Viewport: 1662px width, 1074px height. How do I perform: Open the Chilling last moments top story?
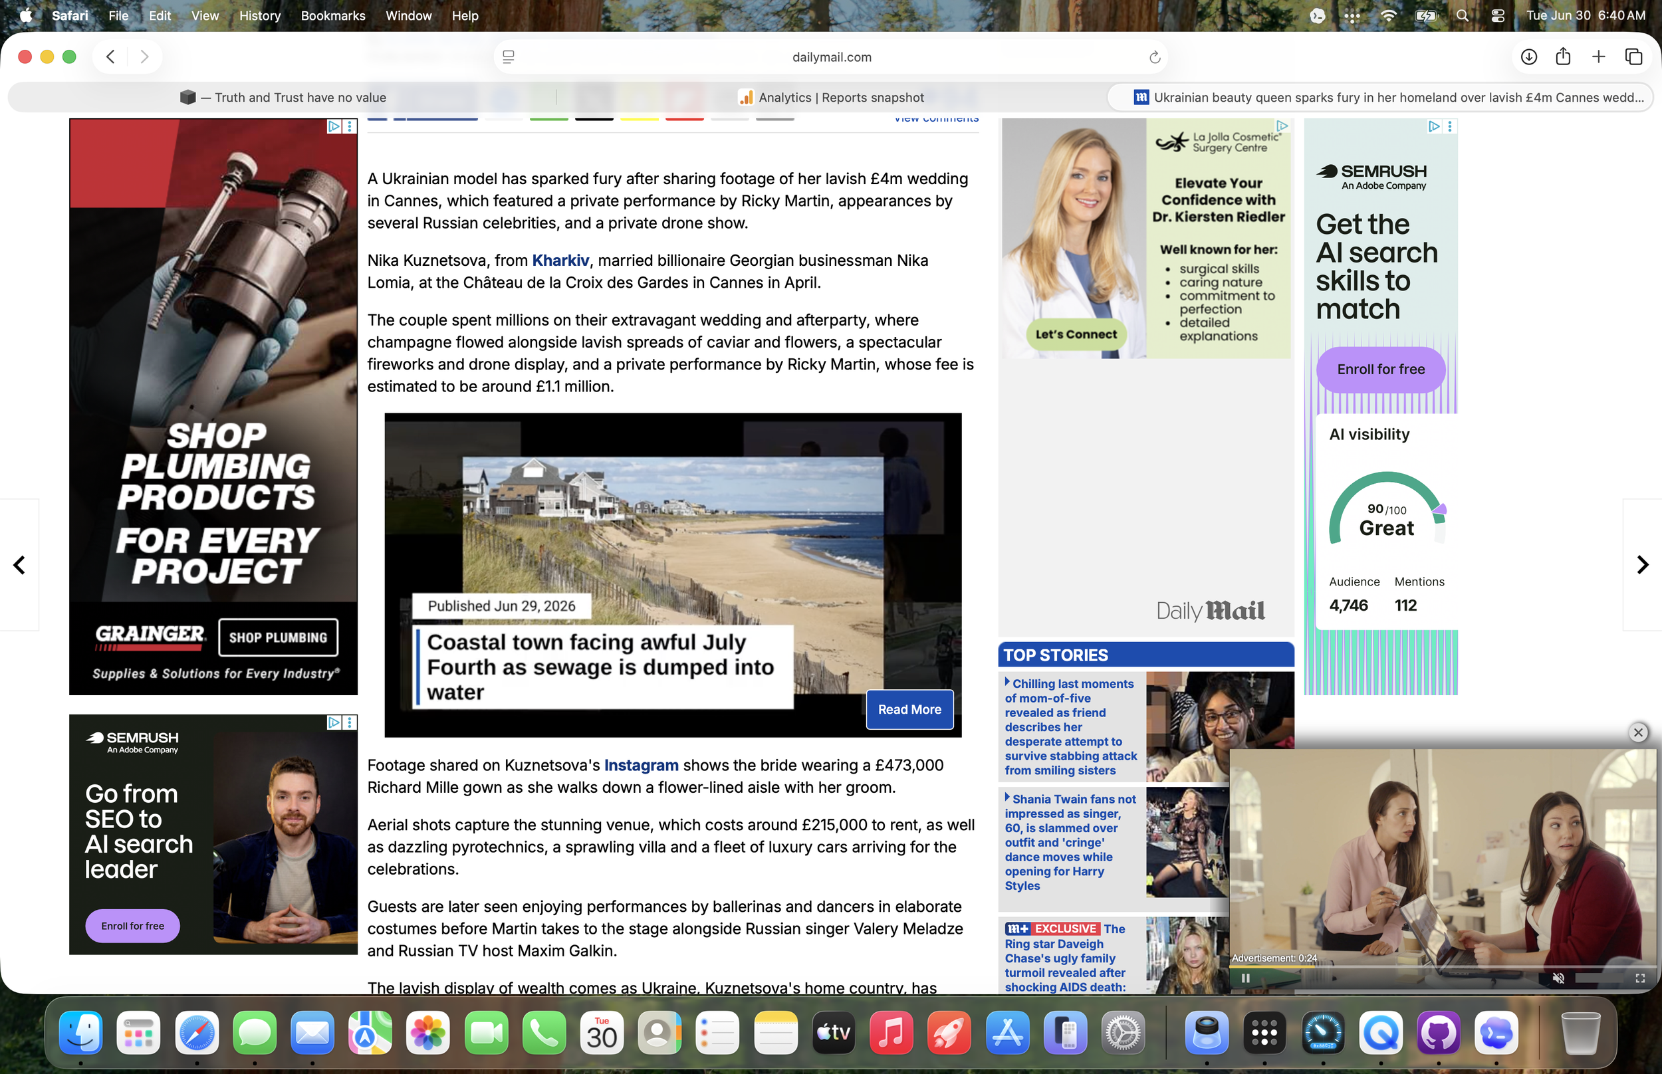pos(1071,726)
